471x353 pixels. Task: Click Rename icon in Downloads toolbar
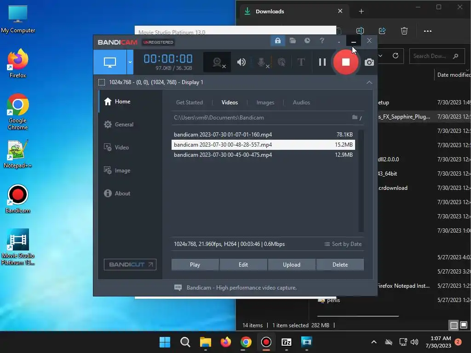(360, 31)
